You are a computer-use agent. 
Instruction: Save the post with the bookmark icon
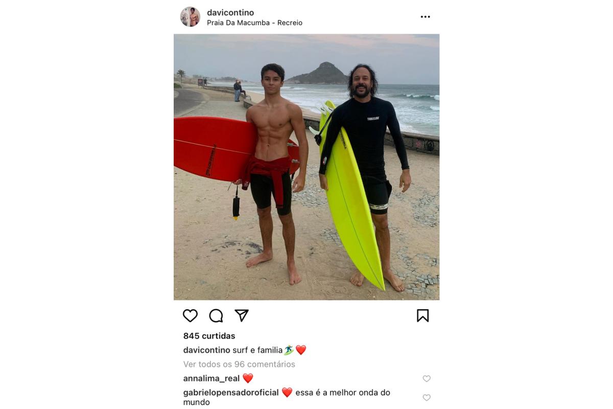pos(422,316)
